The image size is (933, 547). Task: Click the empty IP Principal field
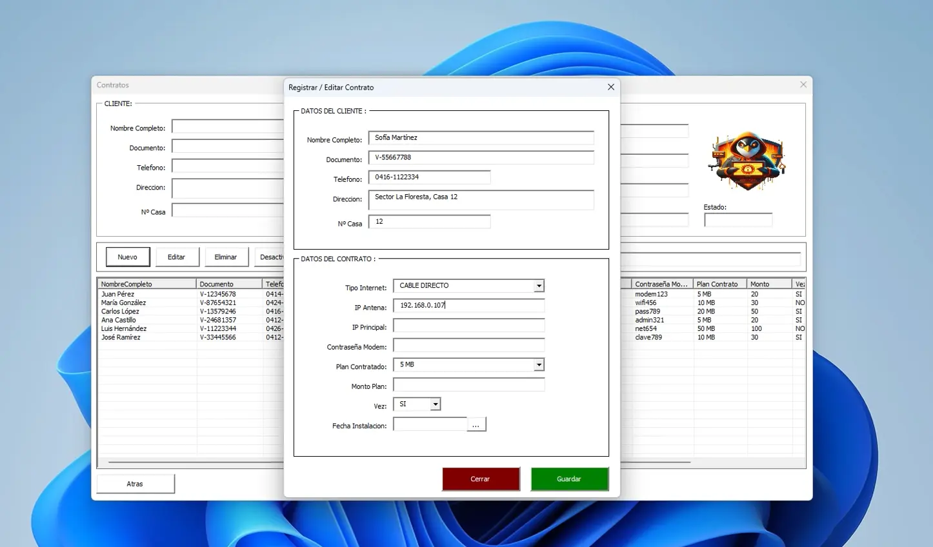pos(469,326)
